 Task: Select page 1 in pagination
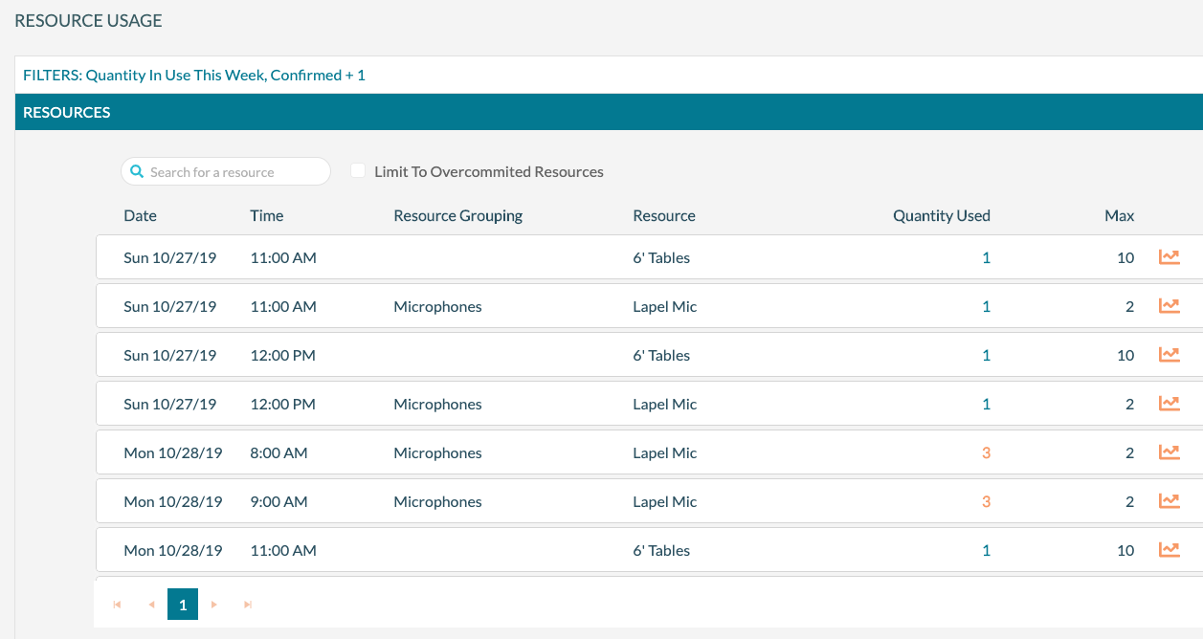[x=183, y=605]
